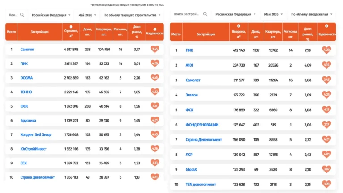
Task: Expand По объему текущего строительства dropdown
Action: tap(132, 15)
